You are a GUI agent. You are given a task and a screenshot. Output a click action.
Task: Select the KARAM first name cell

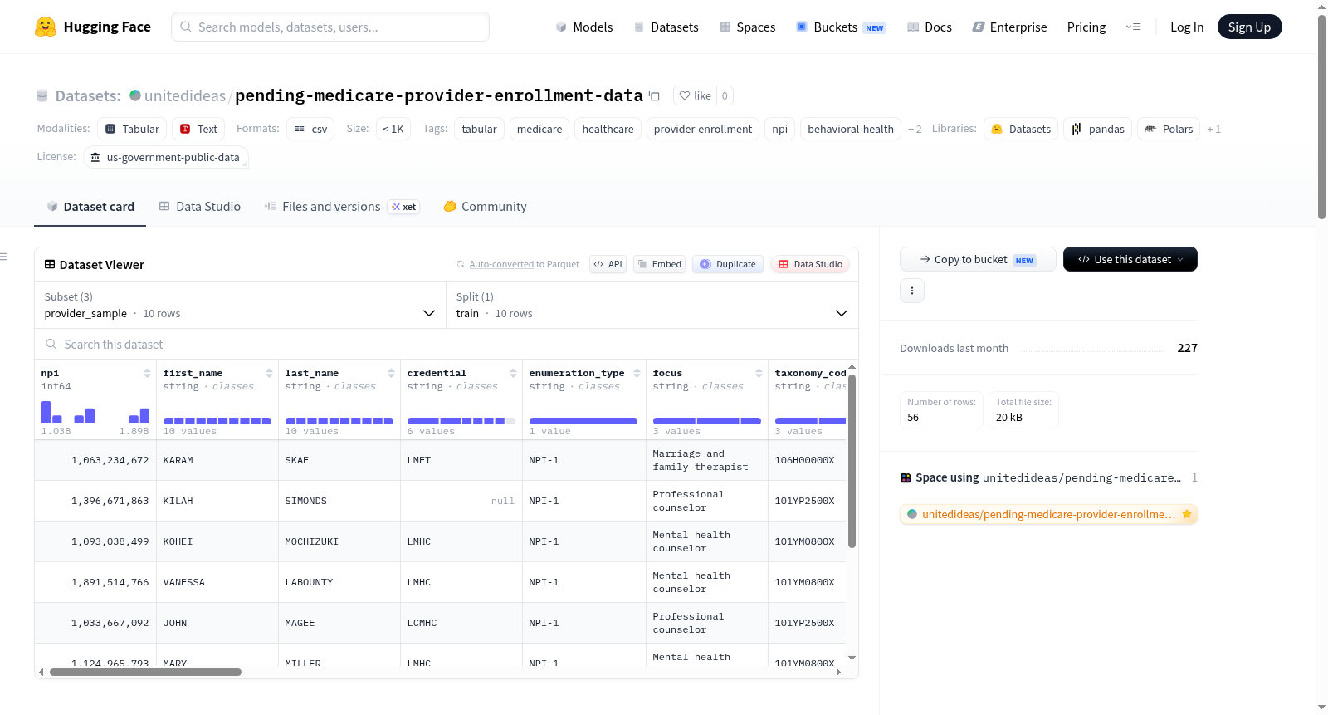[x=217, y=460]
